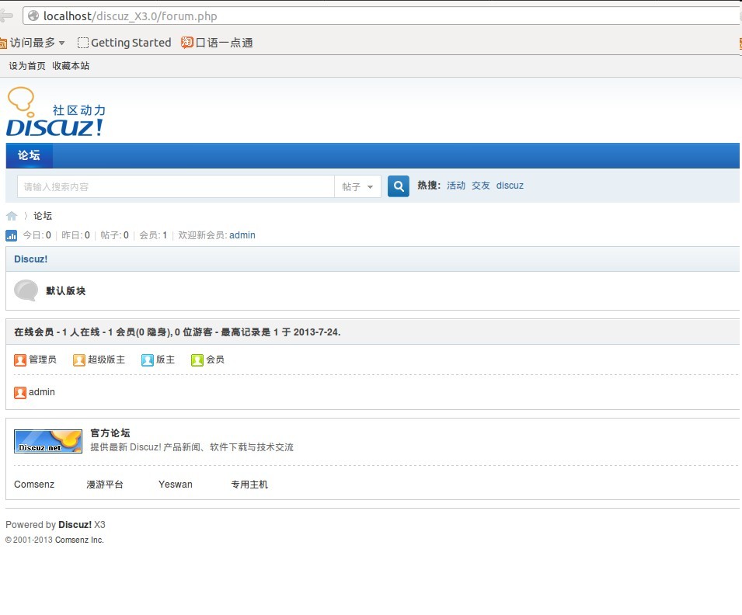This screenshot has height=615, width=742.
Task: Open the 帖子 search type dropdown
Action: click(357, 186)
